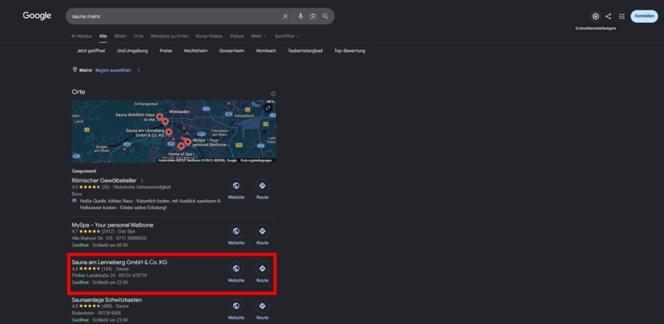Open the Orte search tab

(139, 36)
